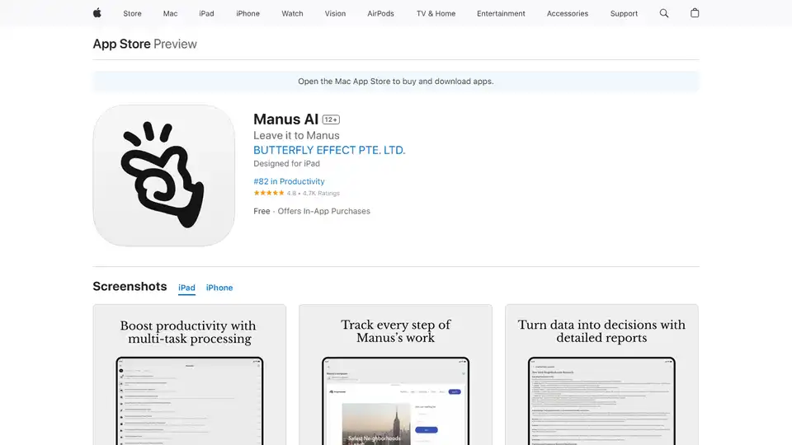Open the Support menu item

(x=624, y=14)
